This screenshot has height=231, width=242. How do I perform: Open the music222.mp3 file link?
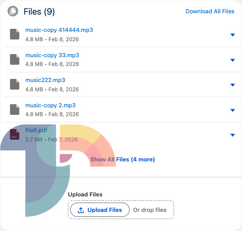[45, 80]
